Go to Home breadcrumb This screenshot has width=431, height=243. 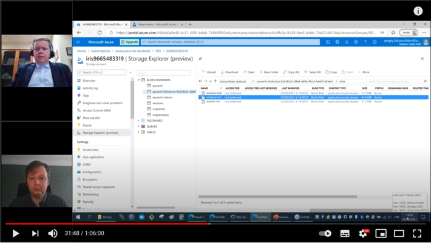[x=81, y=51]
